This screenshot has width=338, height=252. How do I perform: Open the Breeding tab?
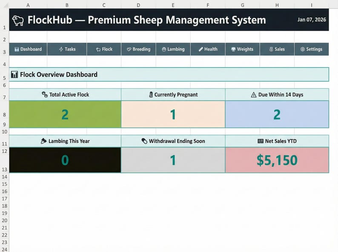point(139,49)
